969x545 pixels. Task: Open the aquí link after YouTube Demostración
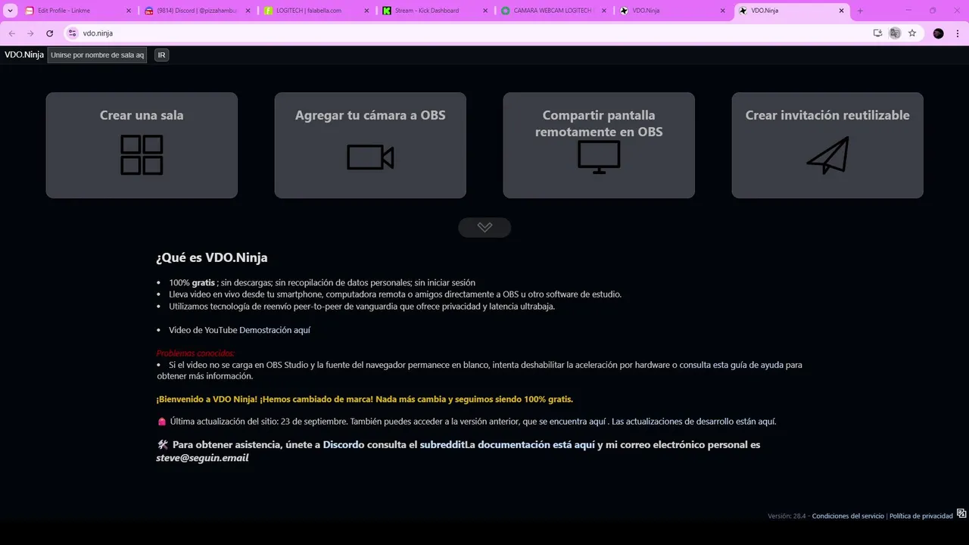(x=303, y=330)
